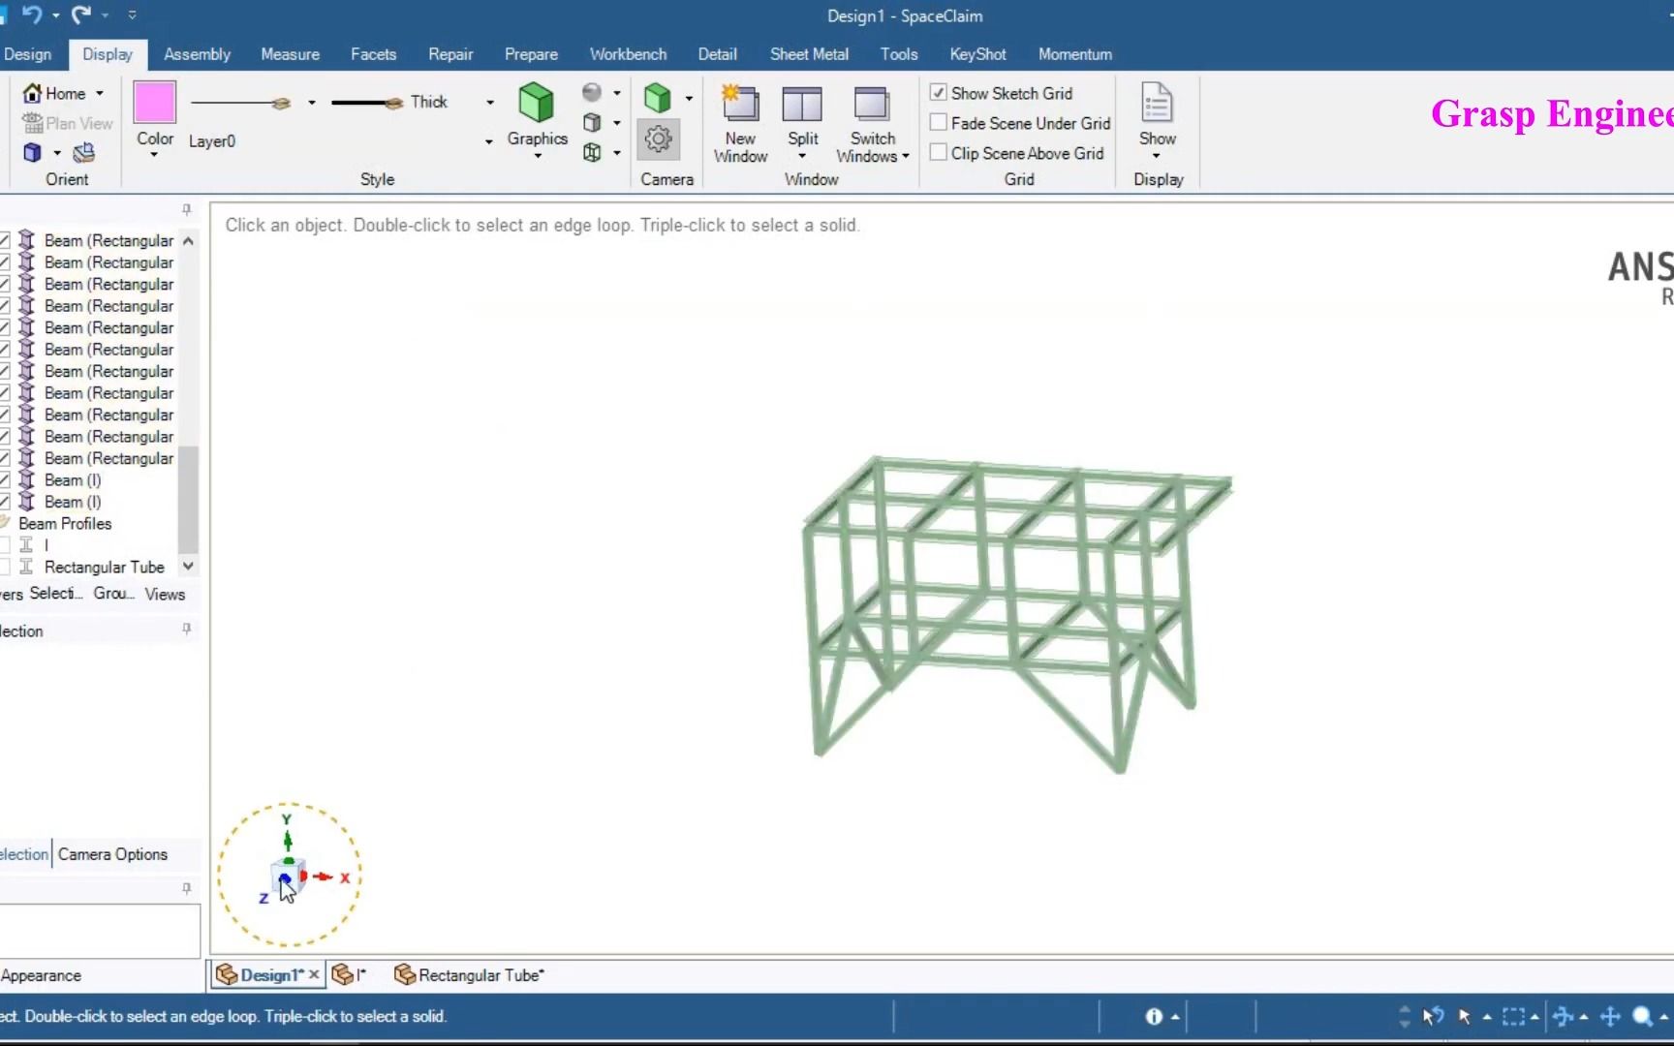Switch to the Workbench ribbon tab
The image size is (1674, 1046).
pos(628,54)
